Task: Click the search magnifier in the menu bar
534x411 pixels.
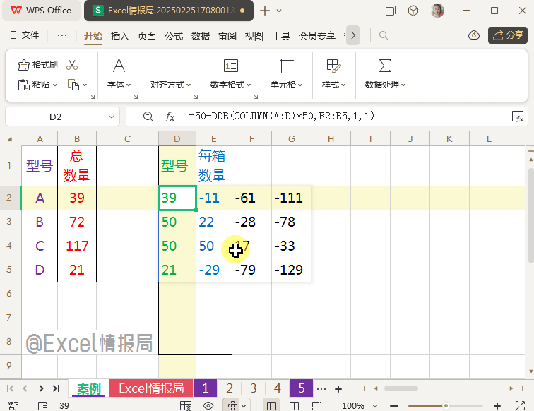Action: (384, 35)
